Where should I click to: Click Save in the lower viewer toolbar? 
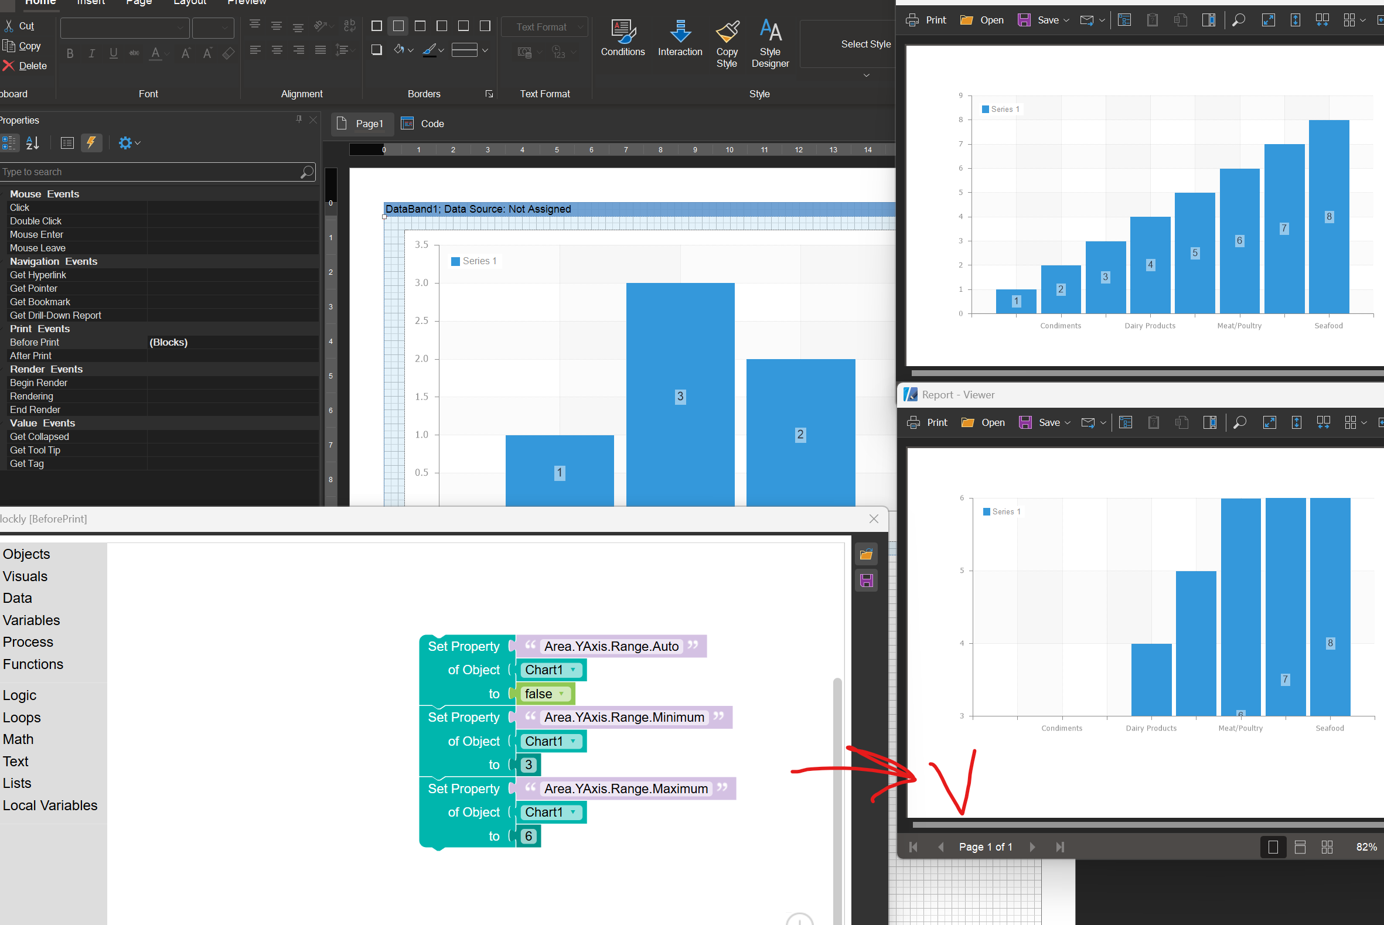[1044, 422]
